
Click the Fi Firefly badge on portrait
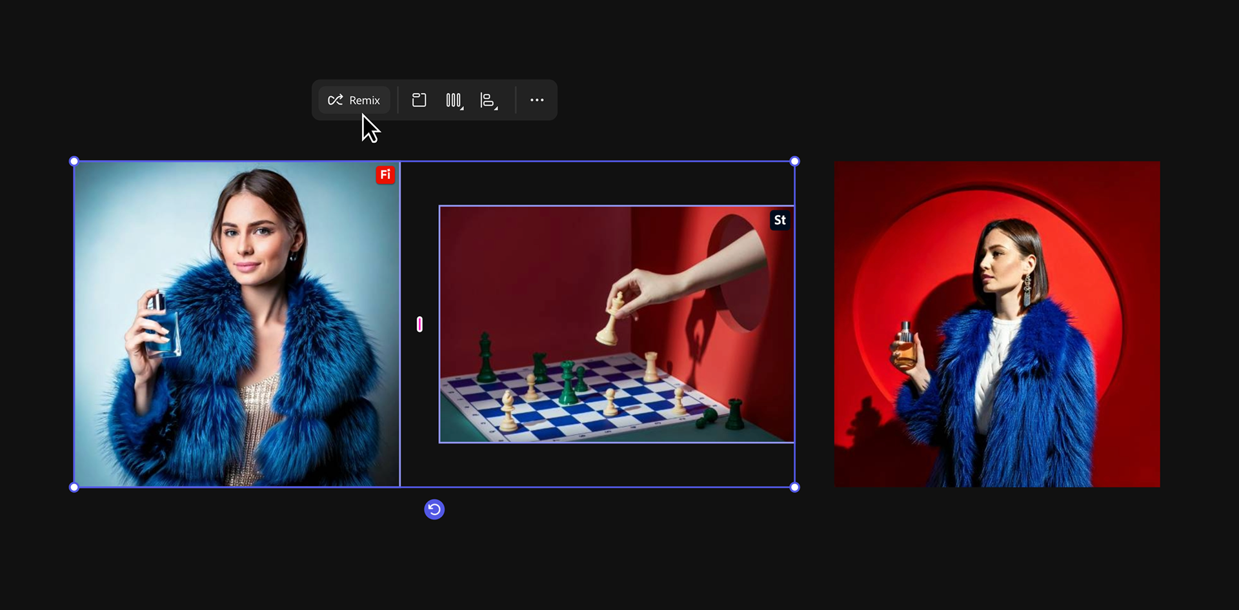pyautogui.click(x=385, y=175)
